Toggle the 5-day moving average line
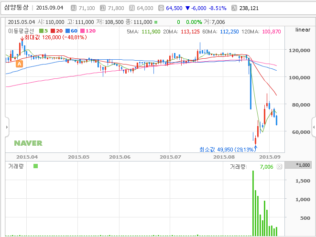Screen dimensions: 316x237 [44, 31]
